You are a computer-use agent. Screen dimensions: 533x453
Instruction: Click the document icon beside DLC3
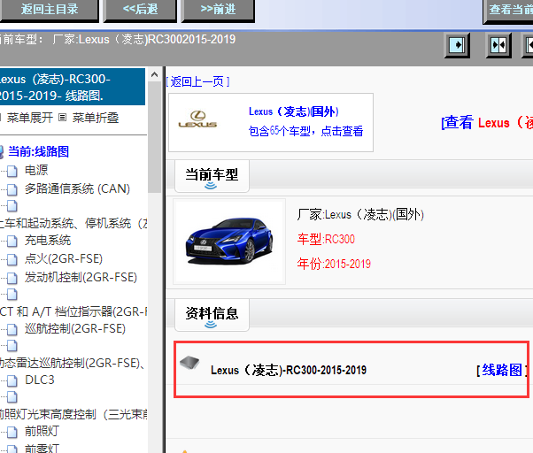[12, 380]
